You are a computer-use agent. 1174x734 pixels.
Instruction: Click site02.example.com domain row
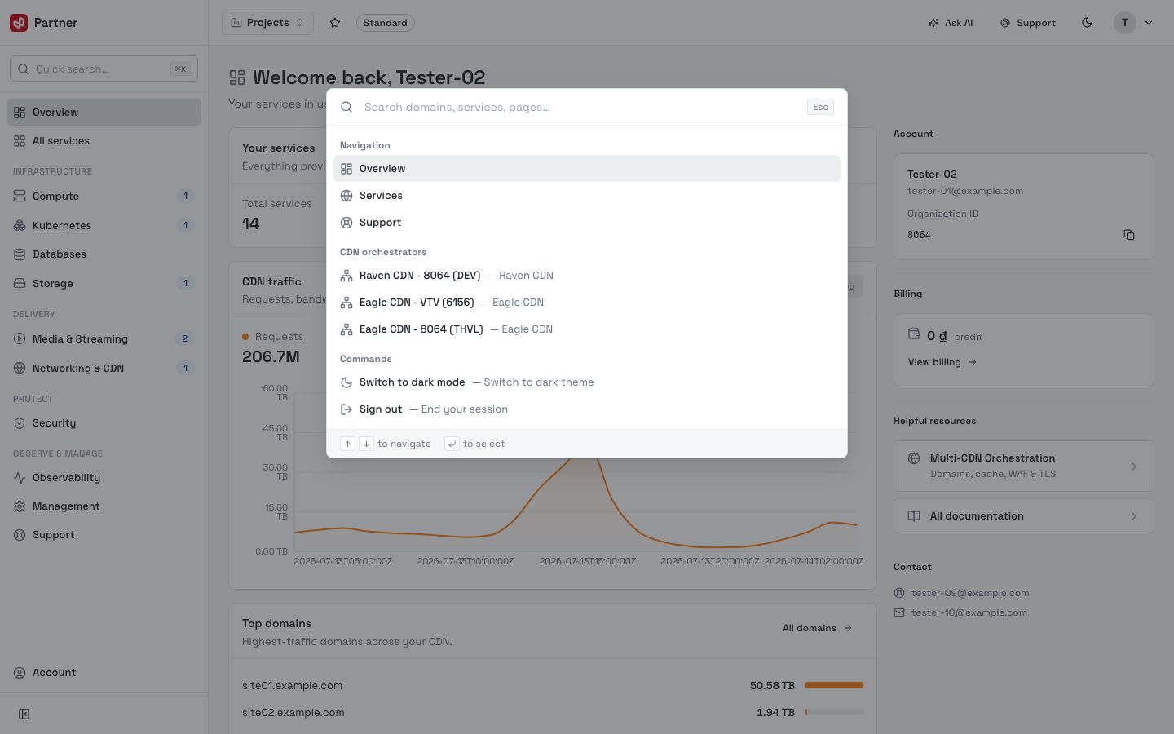tap(553, 713)
